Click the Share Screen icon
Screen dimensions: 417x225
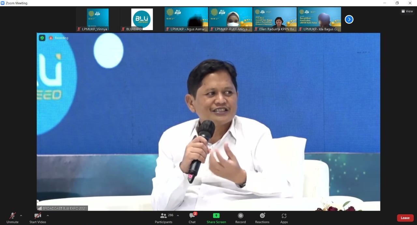216,215
